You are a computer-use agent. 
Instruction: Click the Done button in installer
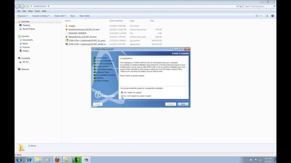pos(183,104)
